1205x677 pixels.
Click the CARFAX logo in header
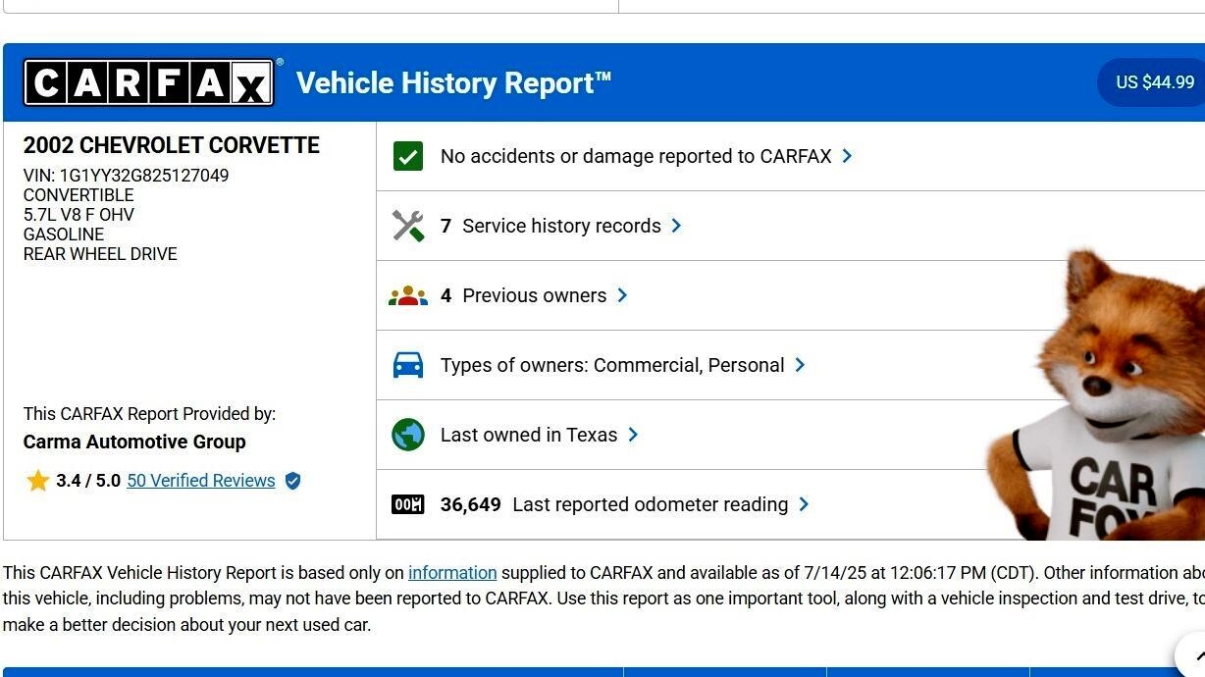pyautogui.click(x=148, y=82)
